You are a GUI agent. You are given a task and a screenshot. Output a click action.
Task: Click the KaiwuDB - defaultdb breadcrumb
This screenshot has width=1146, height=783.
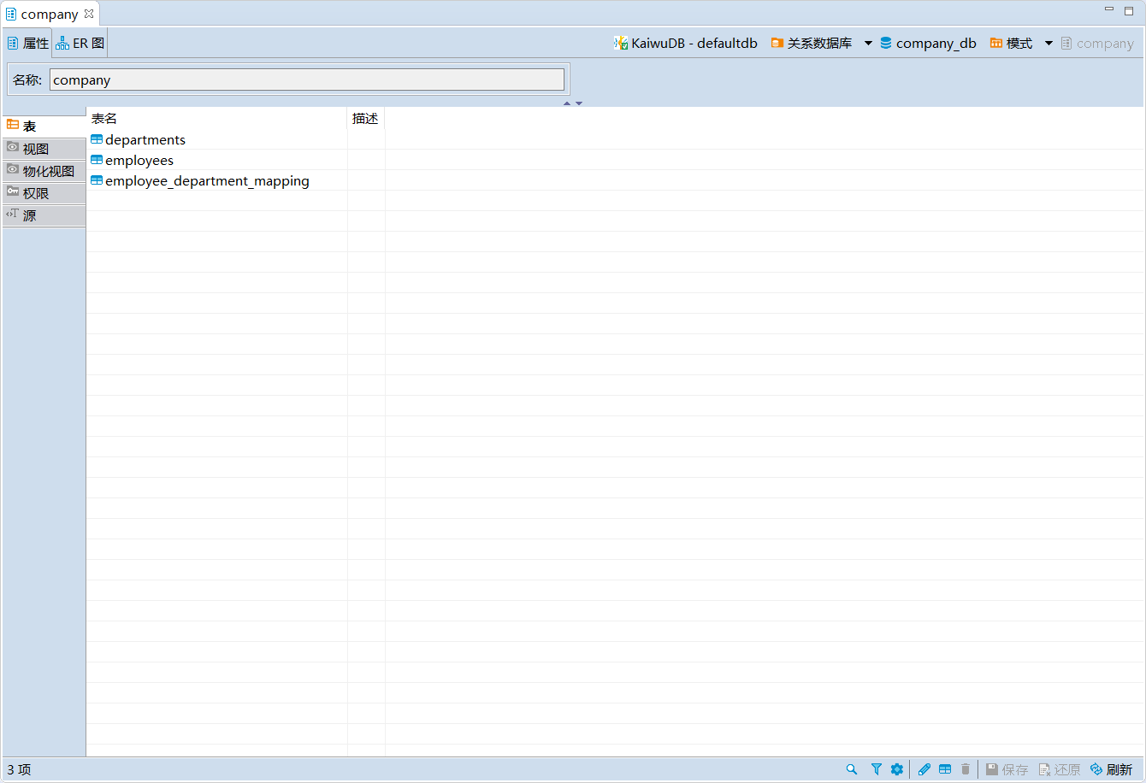(685, 44)
